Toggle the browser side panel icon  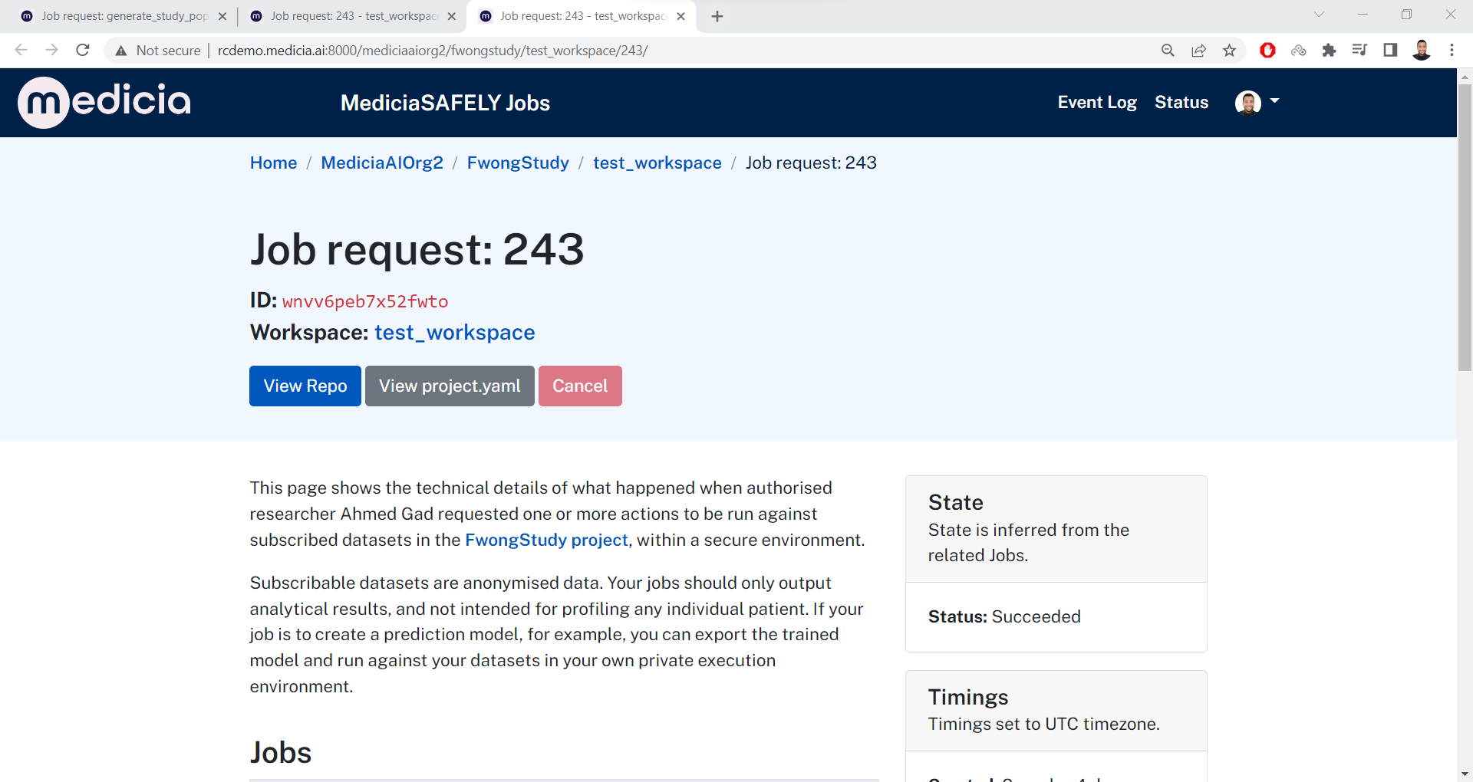click(1390, 51)
